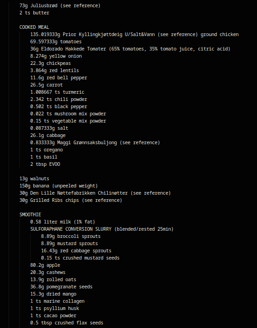Select the Eldorado Hakkede Tomater line
Viewport: 257px width, 328px height.
(x=130, y=49)
